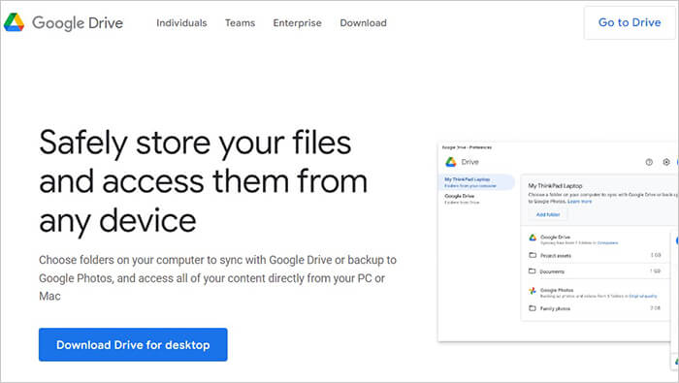The height and width of the screenshot is (383, 679).
Task: Click the preferences window title text
Action: click(467, 147)
